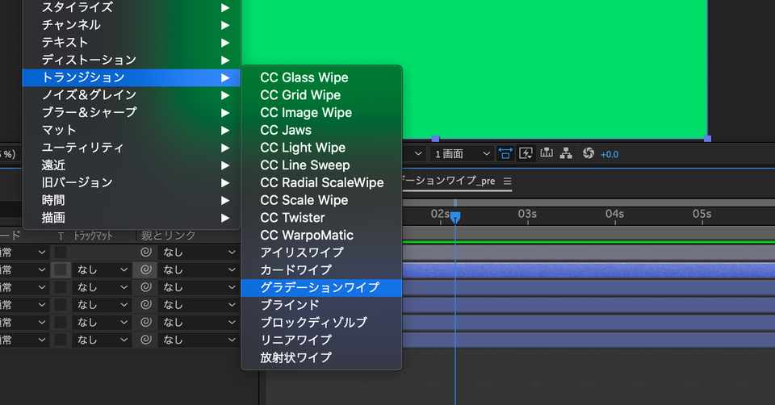Open the 描画 generate submenu
This screenshot has height=405, width=775.
coord(132,218)
